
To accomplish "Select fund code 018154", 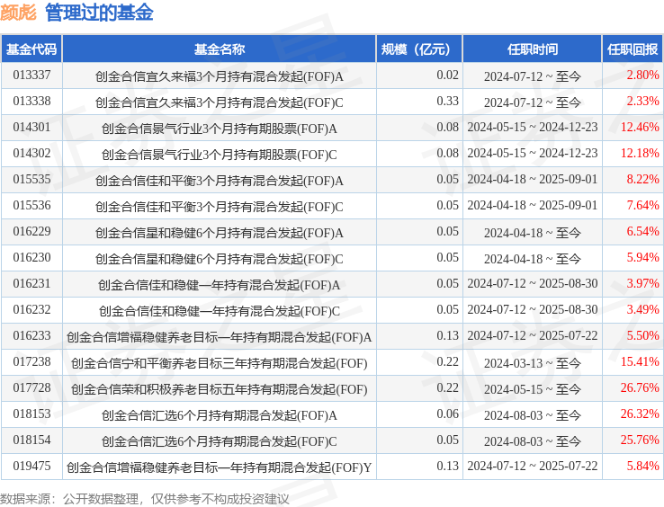I will pyautogui.click(x=31, y=440).
